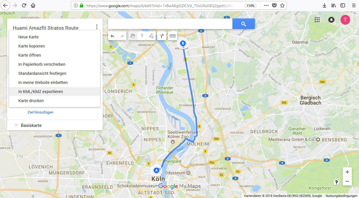Click the blue search button
The image size is (359, 198).
pyautogui.click(x=244, y=24)
